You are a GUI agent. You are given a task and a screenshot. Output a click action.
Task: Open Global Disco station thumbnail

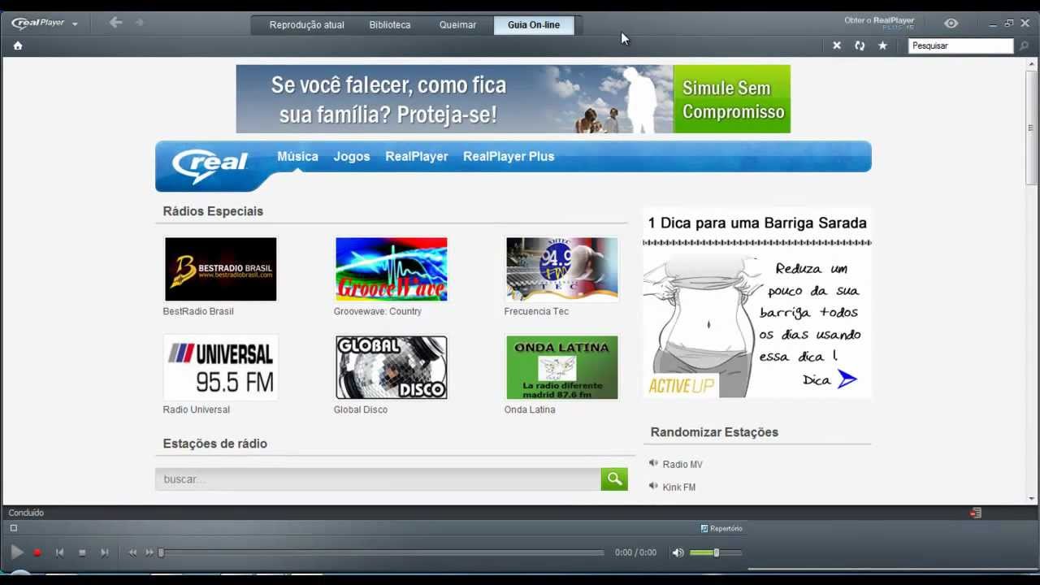click(x=392, y=367)
